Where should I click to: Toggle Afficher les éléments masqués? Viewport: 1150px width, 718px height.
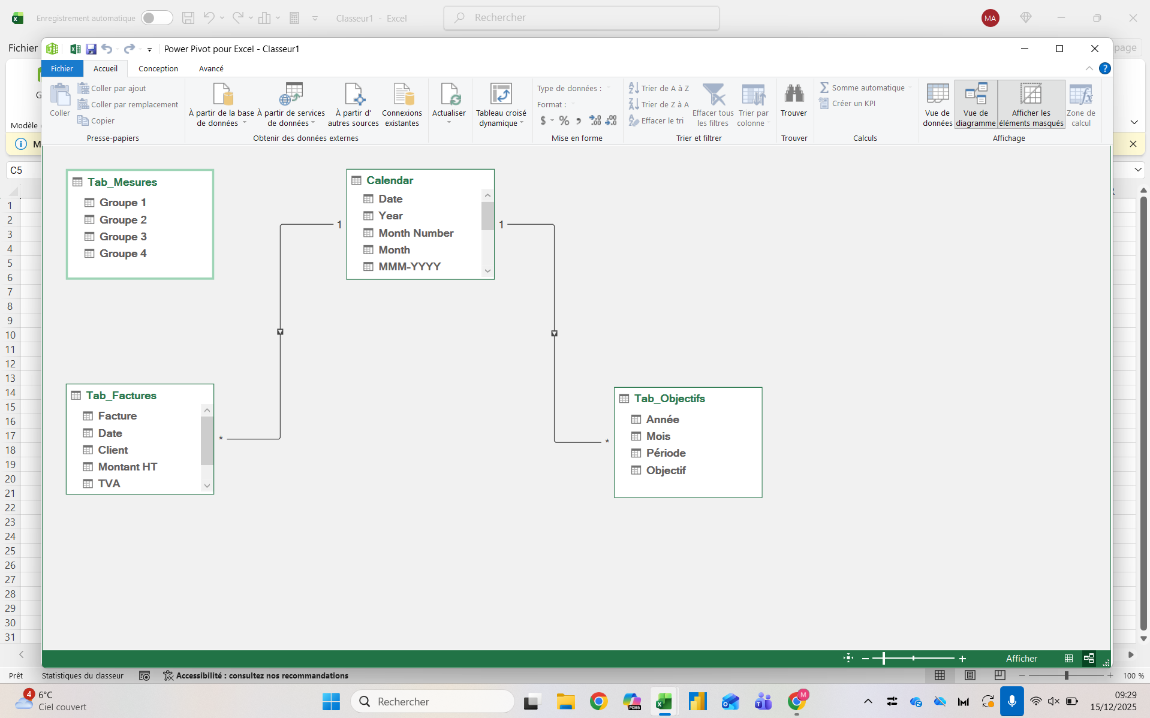click(x=1031, y=104)
